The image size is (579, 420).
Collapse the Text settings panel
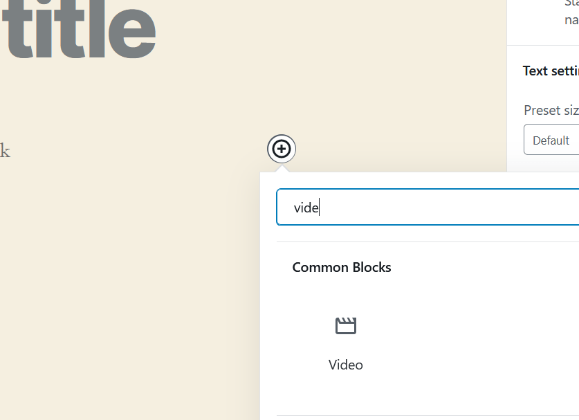pos(551,71)
